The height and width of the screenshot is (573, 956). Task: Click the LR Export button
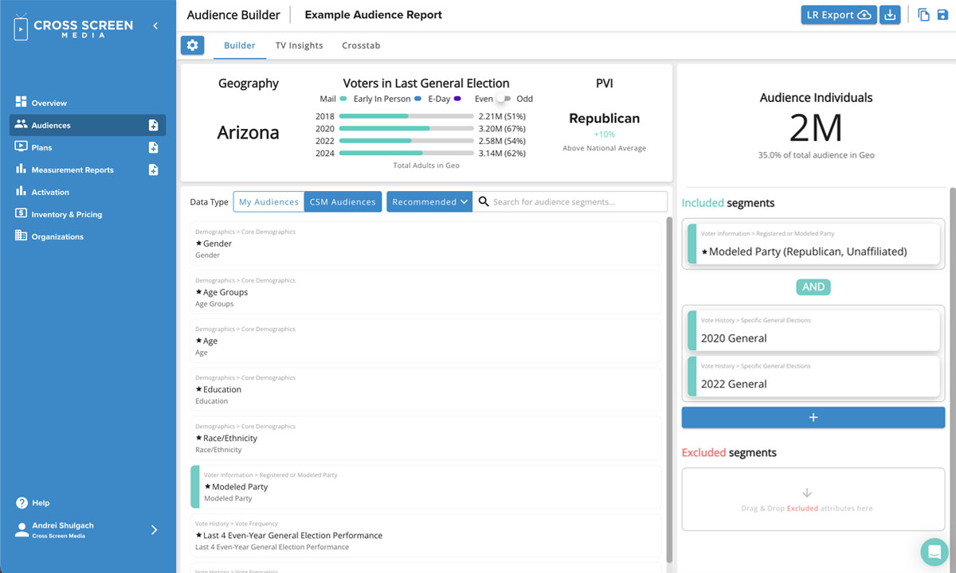click(838, 15)
